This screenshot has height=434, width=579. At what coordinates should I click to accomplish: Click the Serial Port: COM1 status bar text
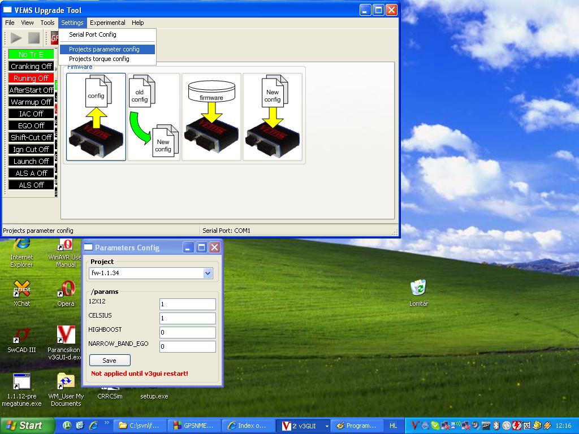click(x=226, y=231)
